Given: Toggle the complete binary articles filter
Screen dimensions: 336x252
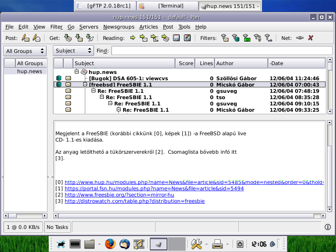Looking at the screenshot, I should 247,38.
